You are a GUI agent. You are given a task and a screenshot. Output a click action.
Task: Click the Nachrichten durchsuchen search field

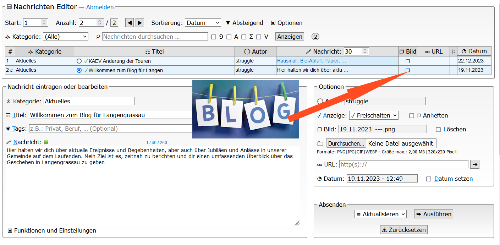click(x=155, y=37)
